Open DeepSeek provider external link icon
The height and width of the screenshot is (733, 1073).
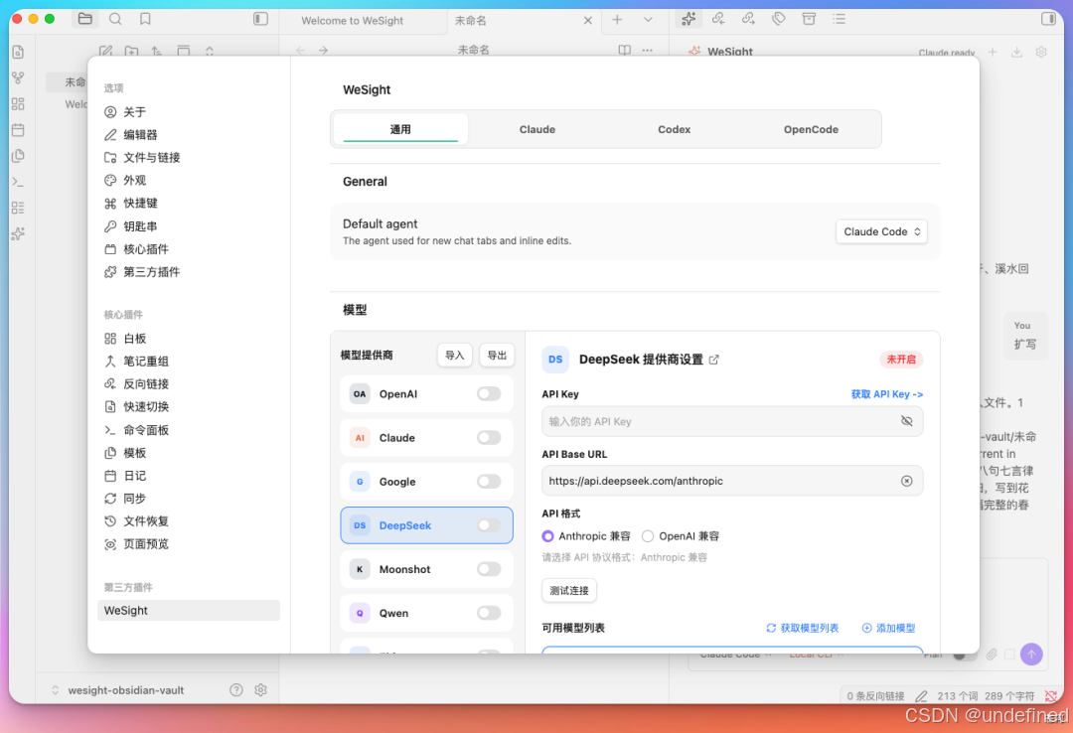click(x=713, y=360)
